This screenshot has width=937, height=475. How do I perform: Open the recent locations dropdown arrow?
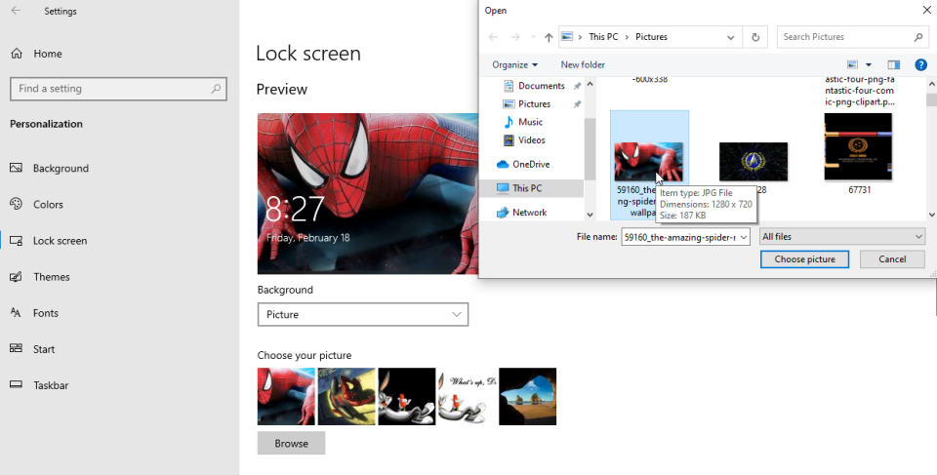pos(533,37)
